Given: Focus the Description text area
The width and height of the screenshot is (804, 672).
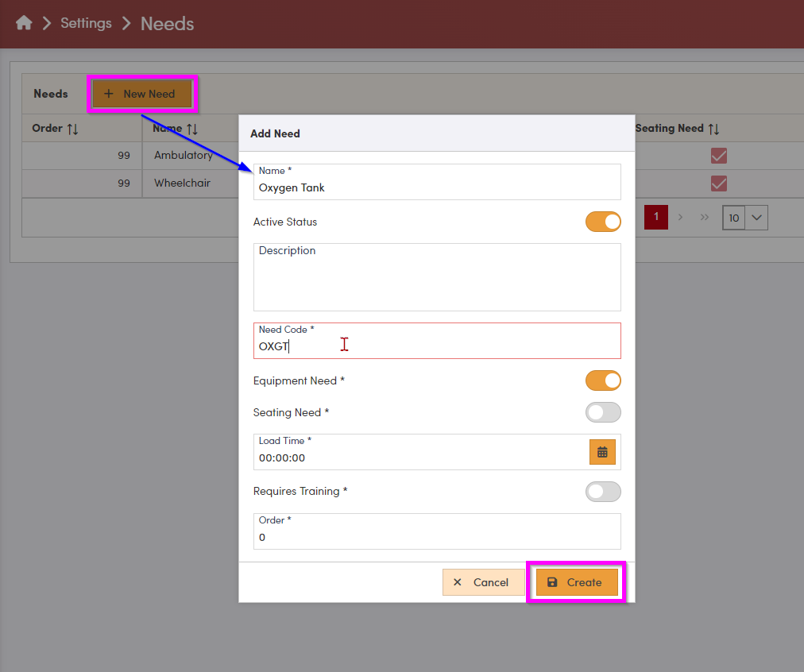Looking at the screenshot, I should [x=437, y=278].
